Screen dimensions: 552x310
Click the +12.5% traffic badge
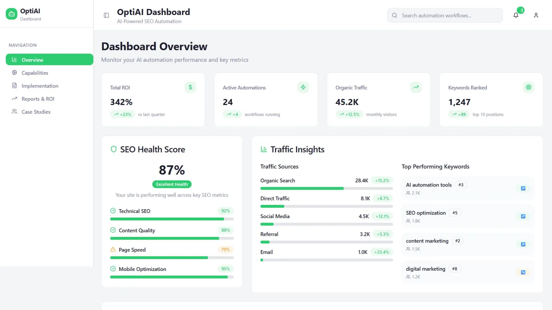click(x=349, y=114)
